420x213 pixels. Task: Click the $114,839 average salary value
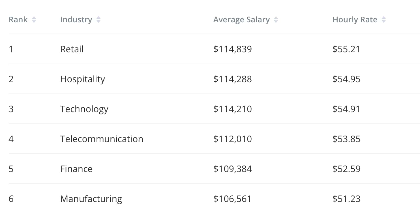(232, 49)
